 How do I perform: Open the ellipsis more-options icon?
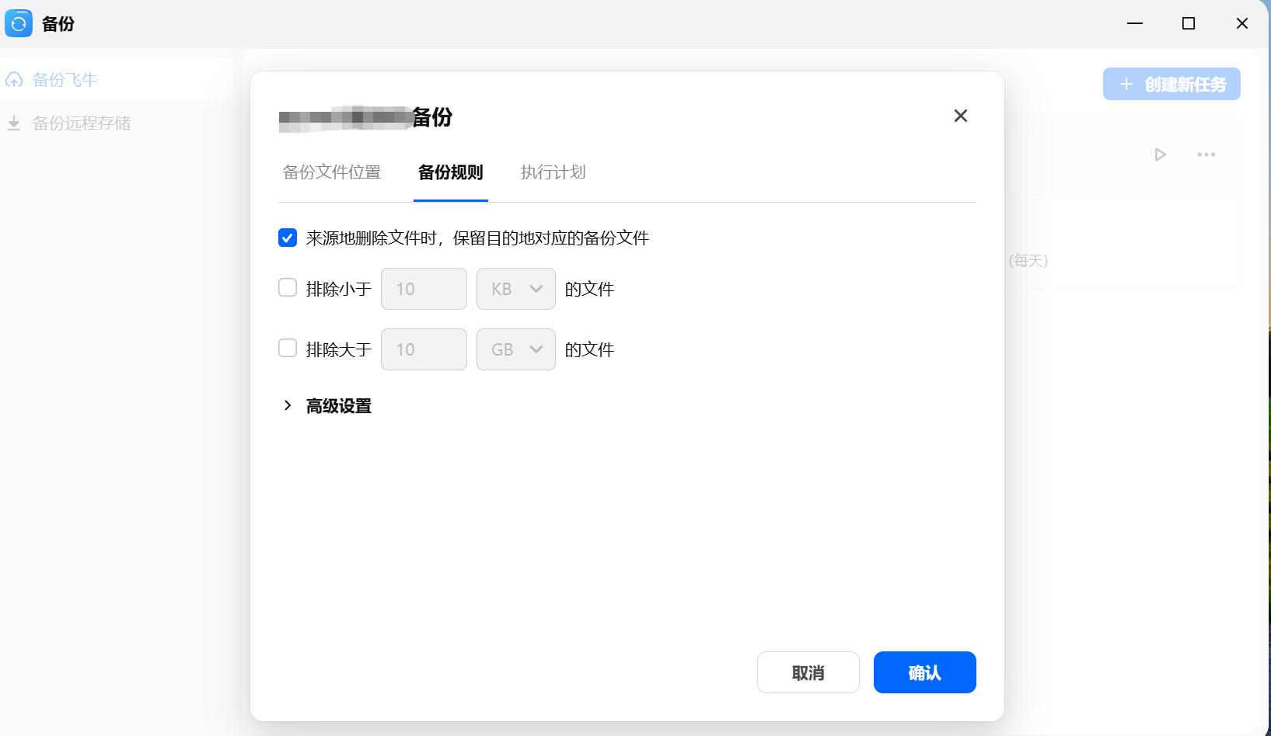click(x=1206, y=154)
